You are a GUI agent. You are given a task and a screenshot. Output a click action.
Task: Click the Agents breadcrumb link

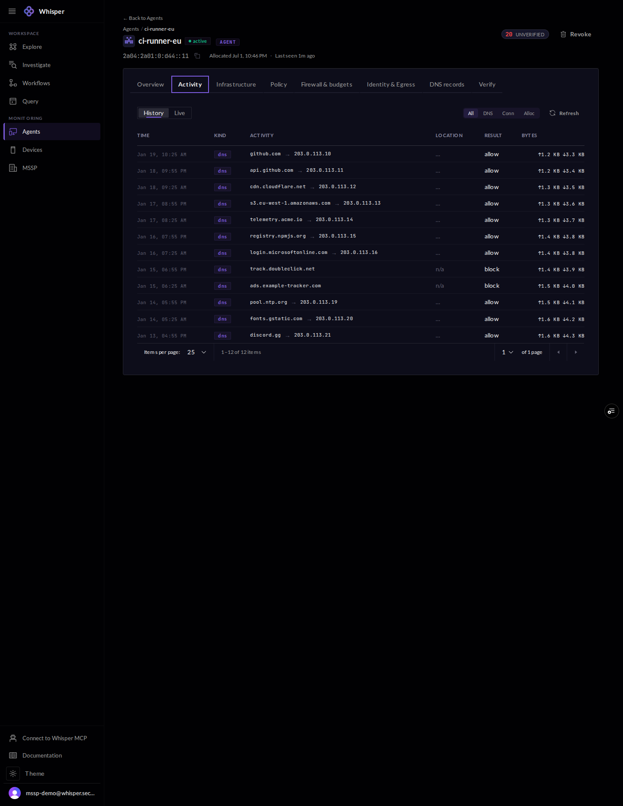coord(131,29)
